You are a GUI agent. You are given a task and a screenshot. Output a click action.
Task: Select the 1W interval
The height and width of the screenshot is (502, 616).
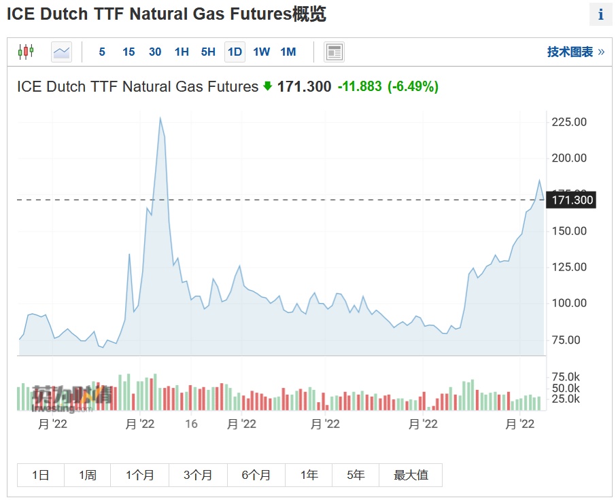(x=261, y=52)
